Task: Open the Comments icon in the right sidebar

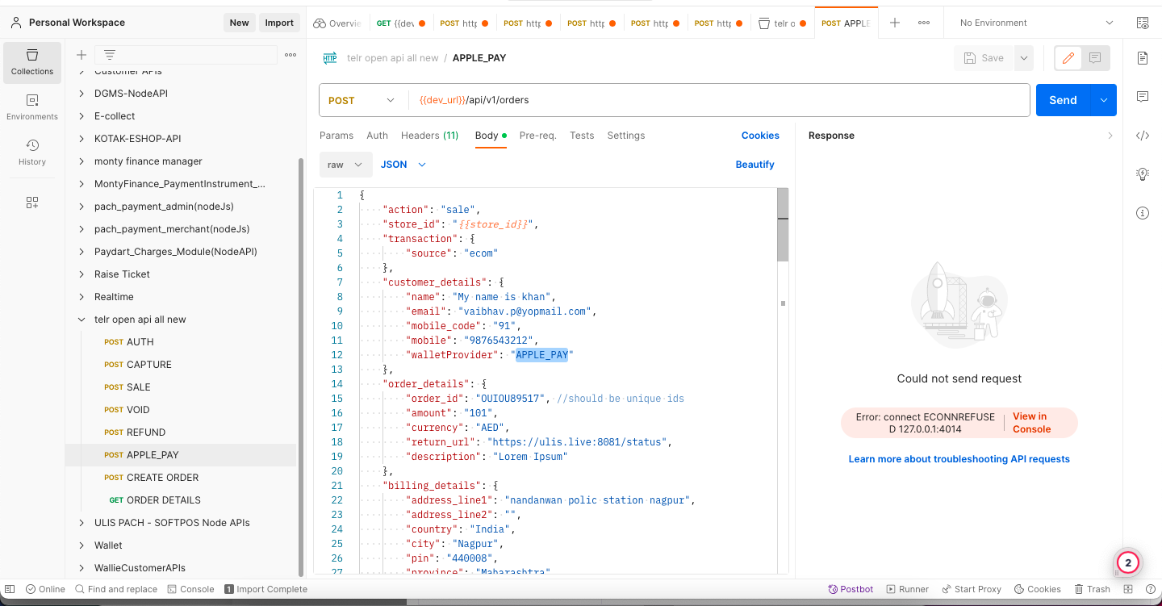Action: coord(1143,97)
